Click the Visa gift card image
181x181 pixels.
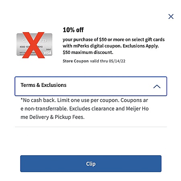tap(34, 45)
